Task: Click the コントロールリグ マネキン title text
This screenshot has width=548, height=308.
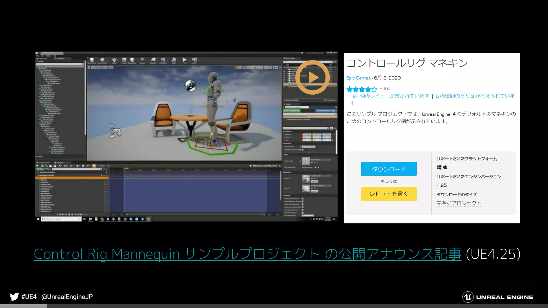Action: tap(407, 63)
